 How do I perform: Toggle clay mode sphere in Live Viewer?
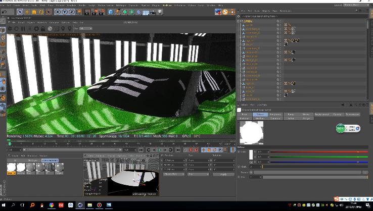(50, 29)
